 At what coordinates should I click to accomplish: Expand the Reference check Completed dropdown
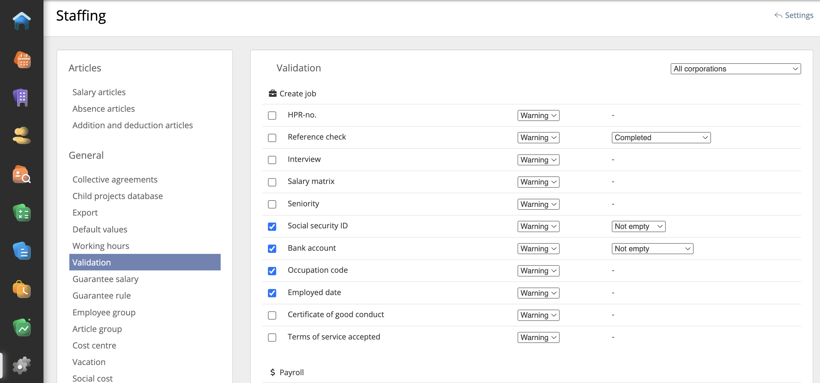[661, 138]
